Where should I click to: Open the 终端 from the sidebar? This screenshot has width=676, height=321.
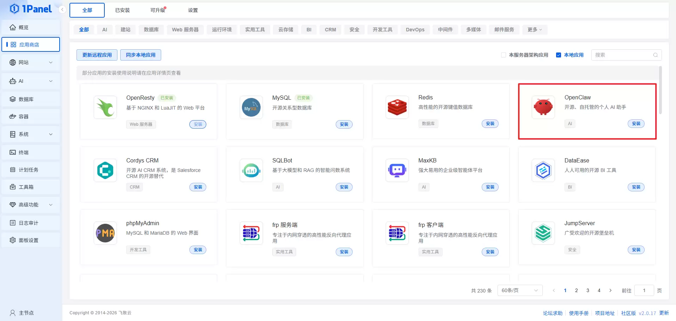(x=31, y=152)
